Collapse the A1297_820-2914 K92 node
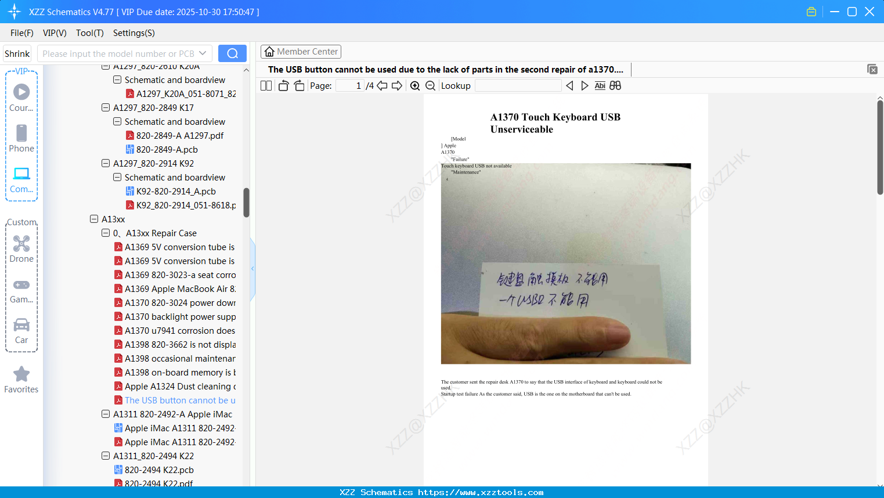This screenshot has height=498, width=884. tap(106, 163)
